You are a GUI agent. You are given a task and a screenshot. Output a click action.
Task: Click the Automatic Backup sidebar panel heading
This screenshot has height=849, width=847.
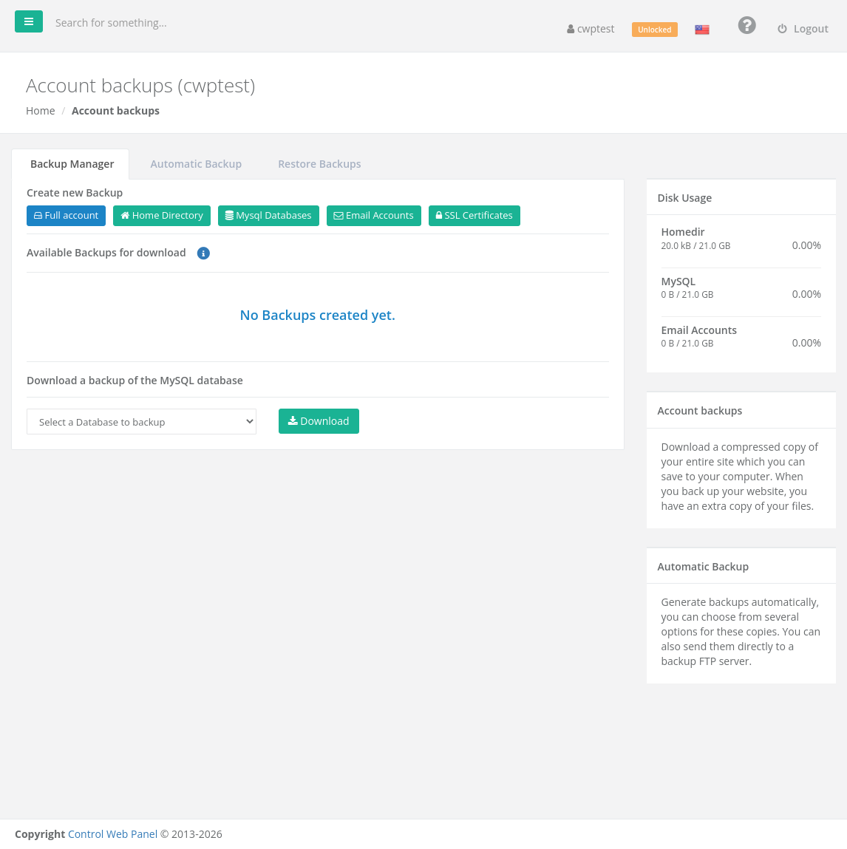coord(703,567)
